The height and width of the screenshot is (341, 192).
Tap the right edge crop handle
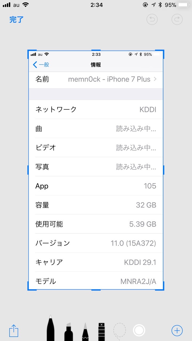point(163,170)
